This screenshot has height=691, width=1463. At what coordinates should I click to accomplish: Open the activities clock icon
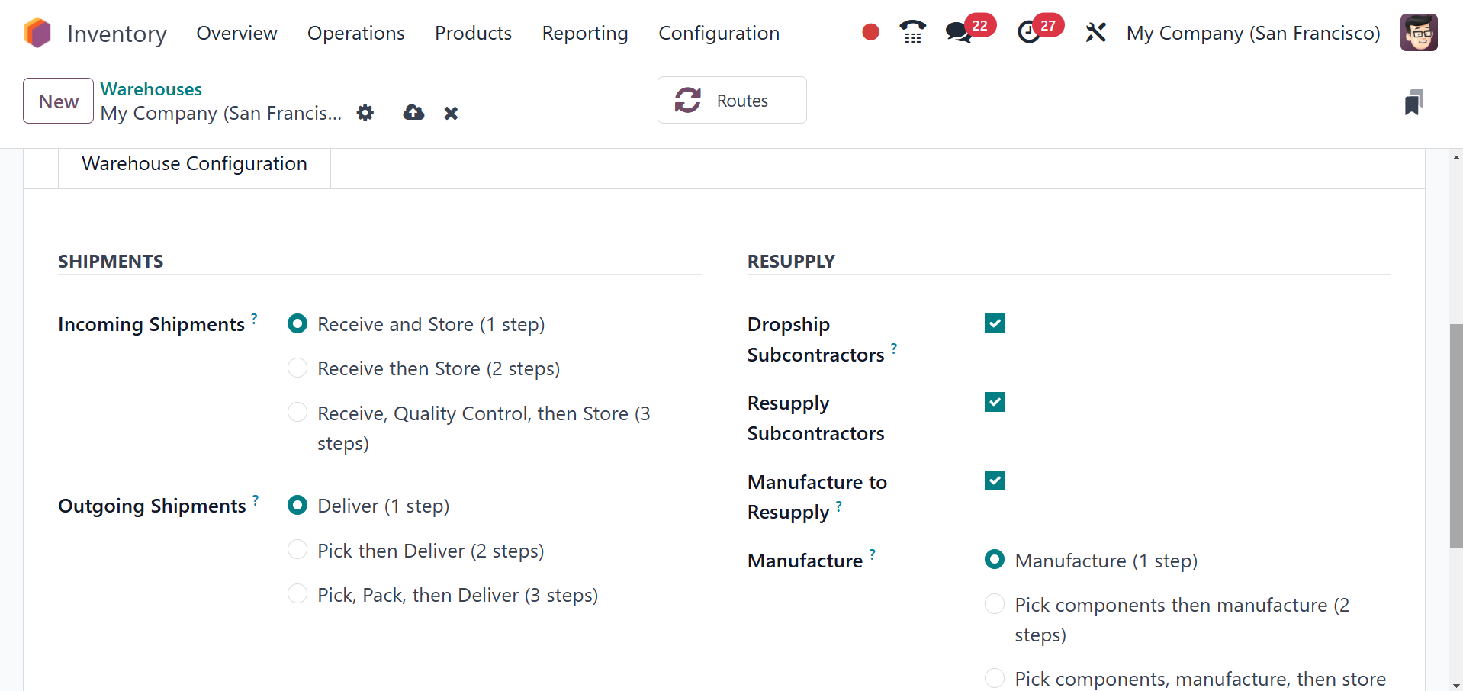pos(1029,32)
